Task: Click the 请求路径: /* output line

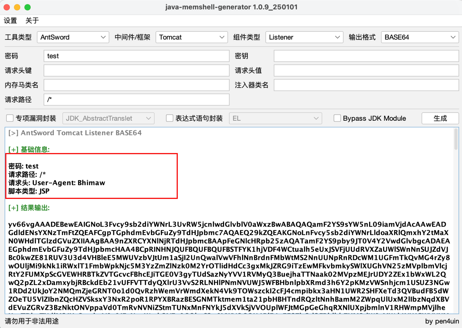Action: pos(27,175)
